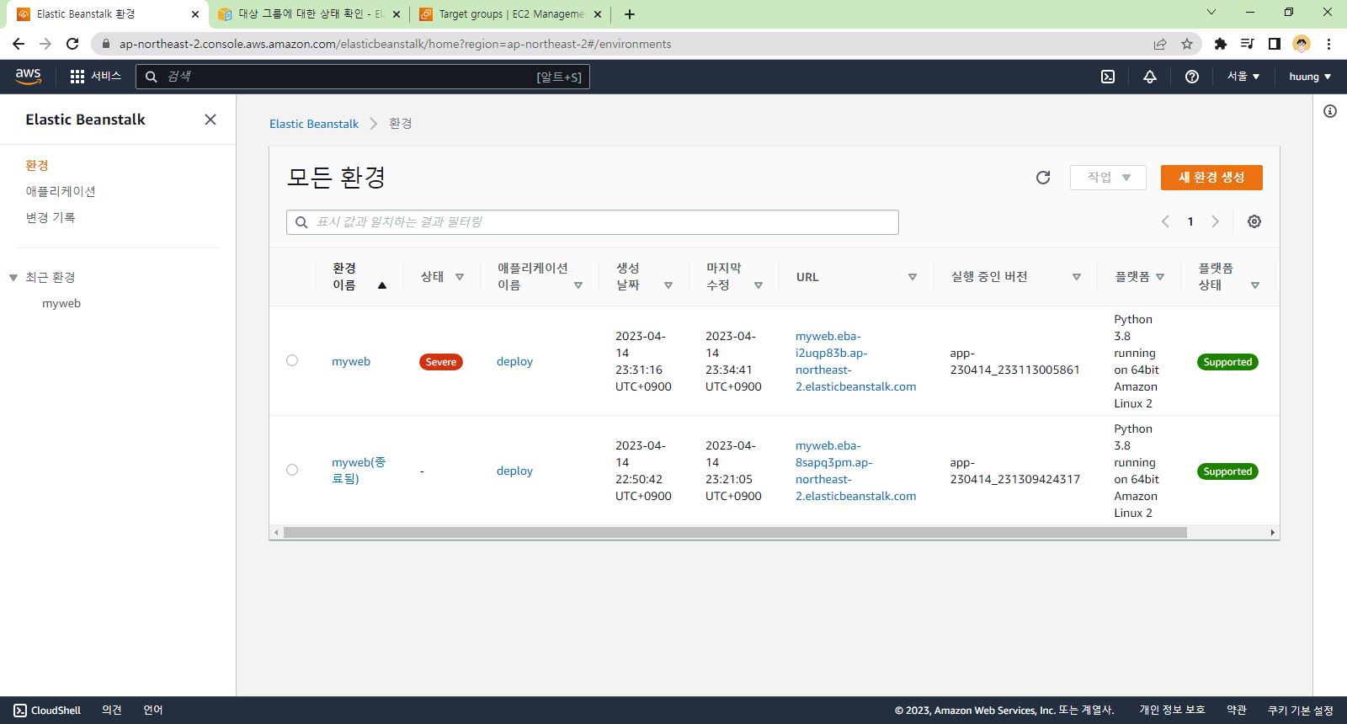The height and width of the screenshot is (724, 1347).
Task: Sort by 생성 날짜 column
Action: [x=668, y=285]
